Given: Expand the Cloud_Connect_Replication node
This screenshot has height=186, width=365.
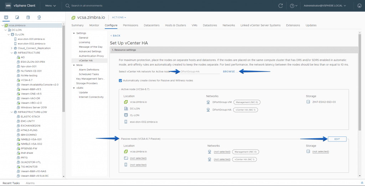Looking at the screenshot, I should tap(12, 48).
